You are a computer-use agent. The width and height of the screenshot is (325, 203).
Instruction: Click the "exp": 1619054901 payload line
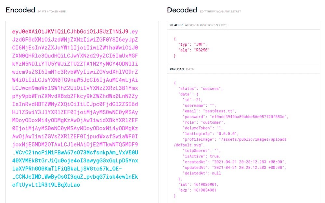pyautogui.click(x=197, y=190)
